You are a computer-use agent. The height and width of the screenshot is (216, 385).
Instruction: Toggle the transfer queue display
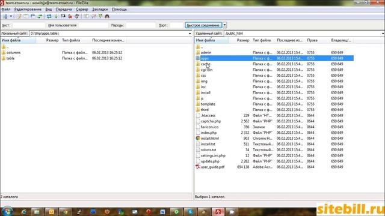coord(40,16)
